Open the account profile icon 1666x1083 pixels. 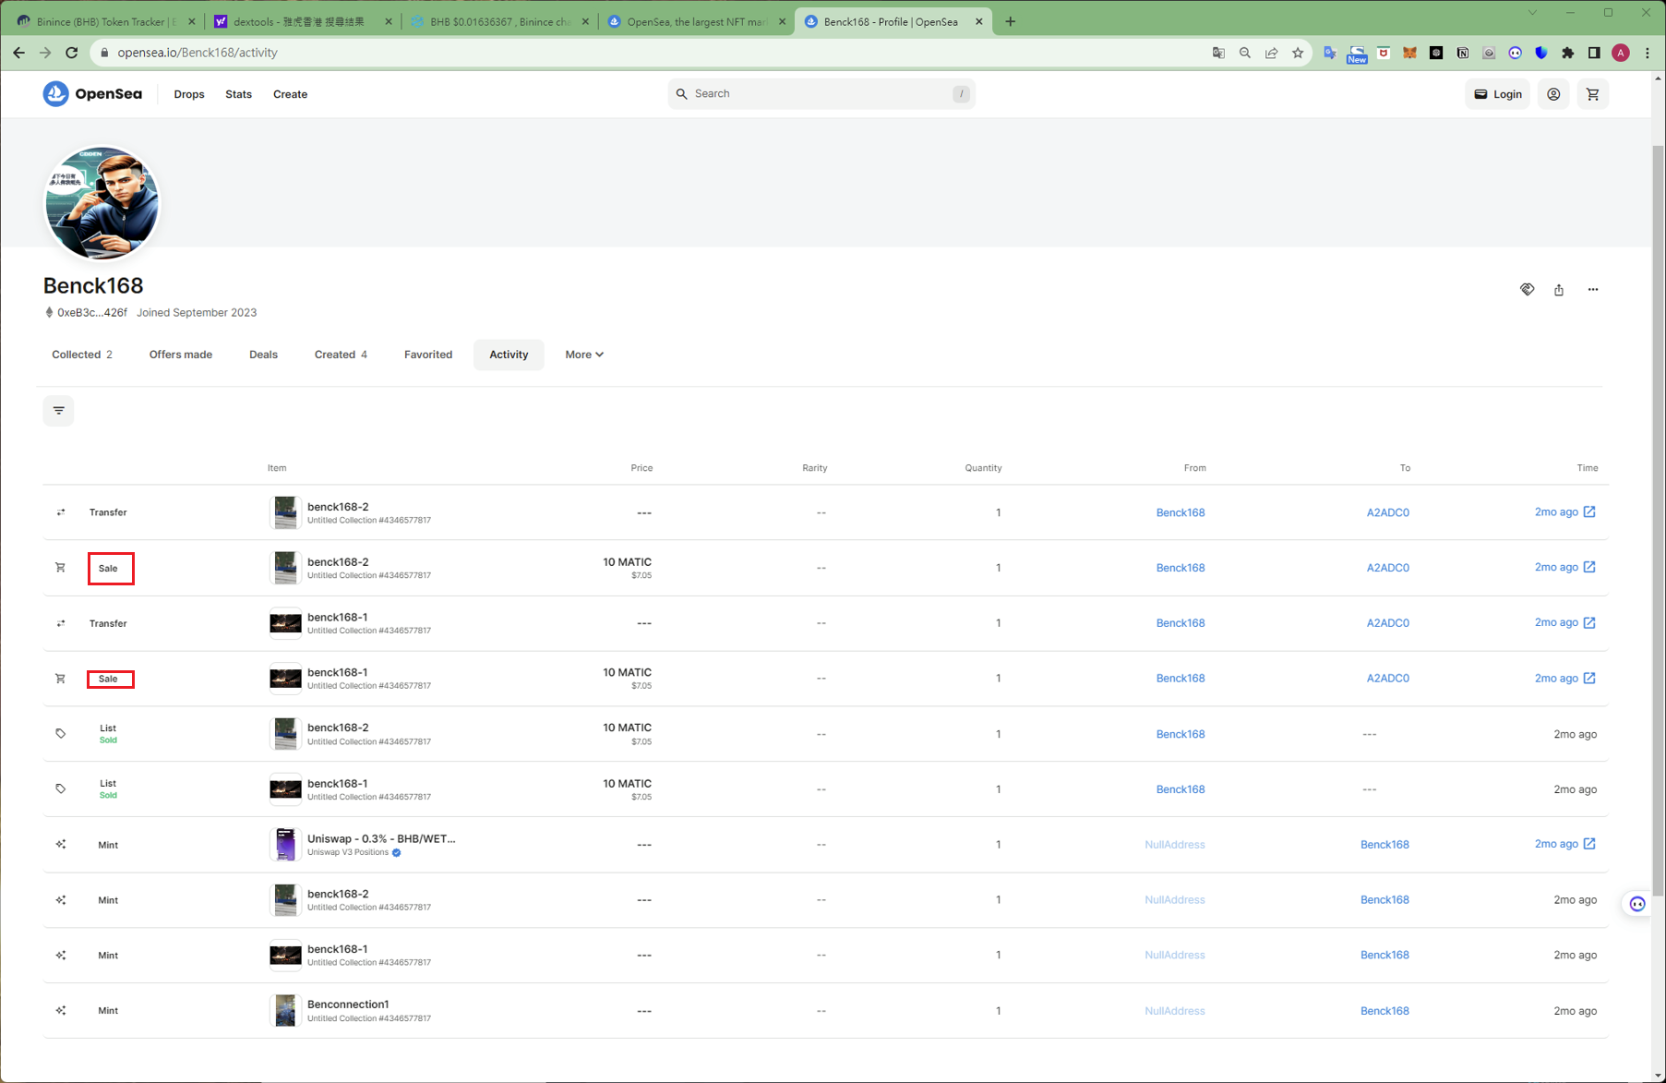(1553, 94)
